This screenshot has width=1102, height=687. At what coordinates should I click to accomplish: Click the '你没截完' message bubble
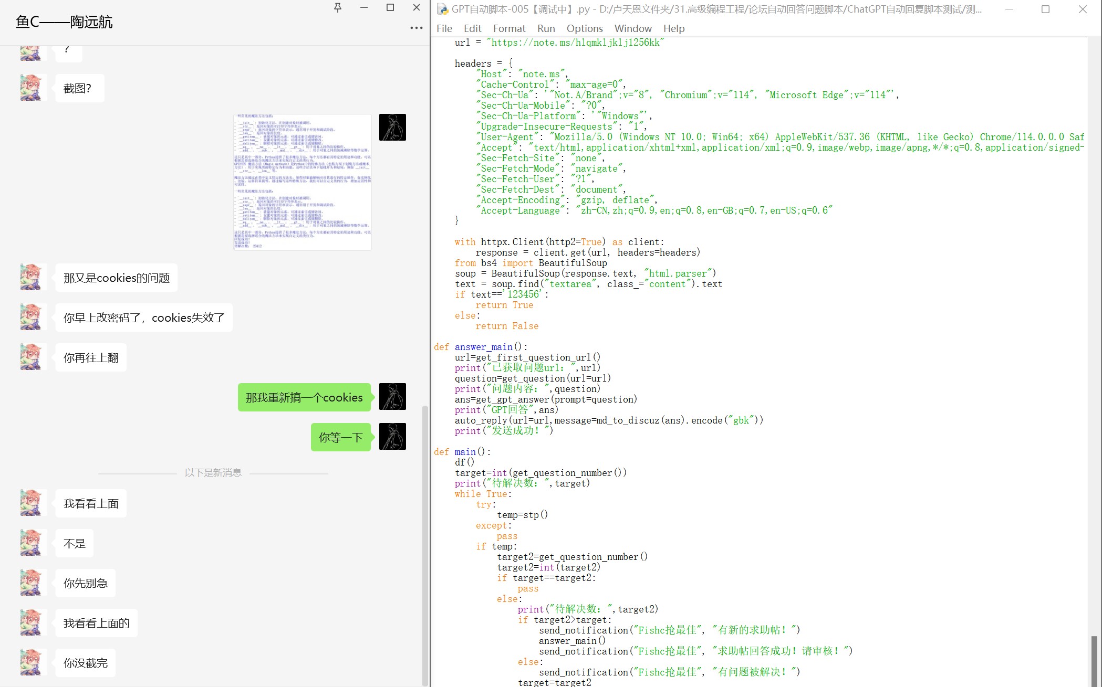point(85,663)
